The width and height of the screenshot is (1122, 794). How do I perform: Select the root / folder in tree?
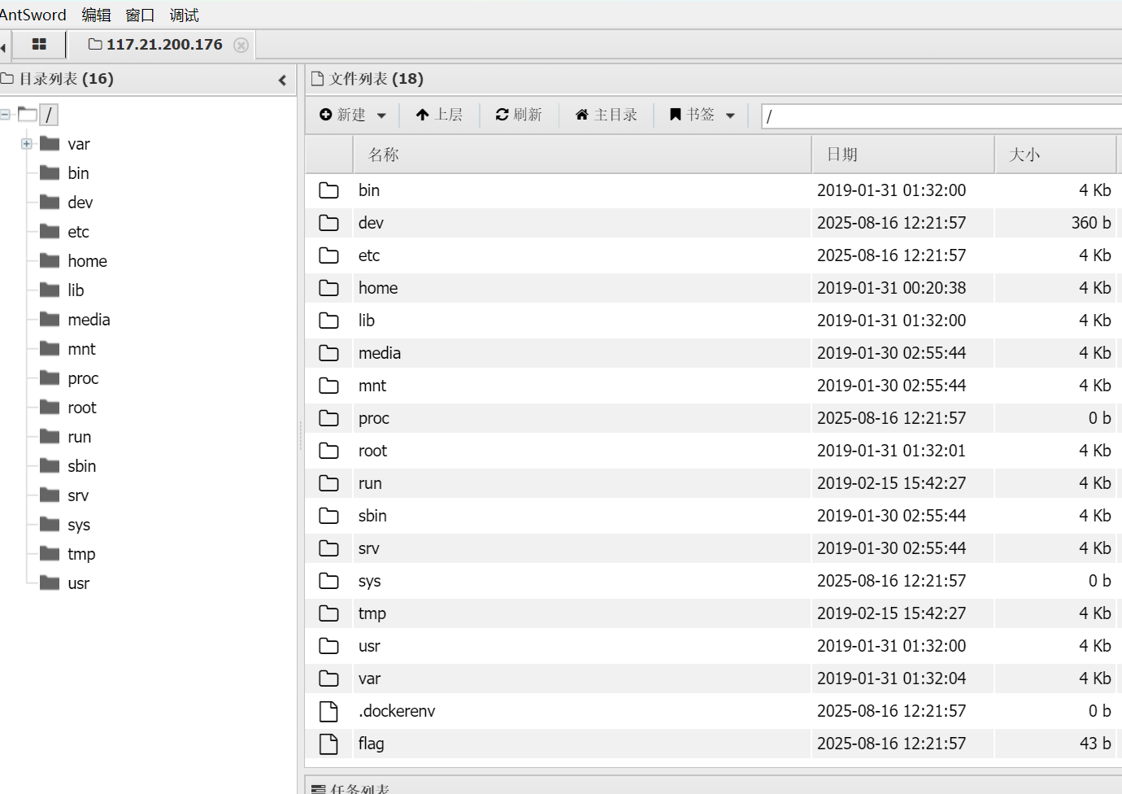click(49, 115)
